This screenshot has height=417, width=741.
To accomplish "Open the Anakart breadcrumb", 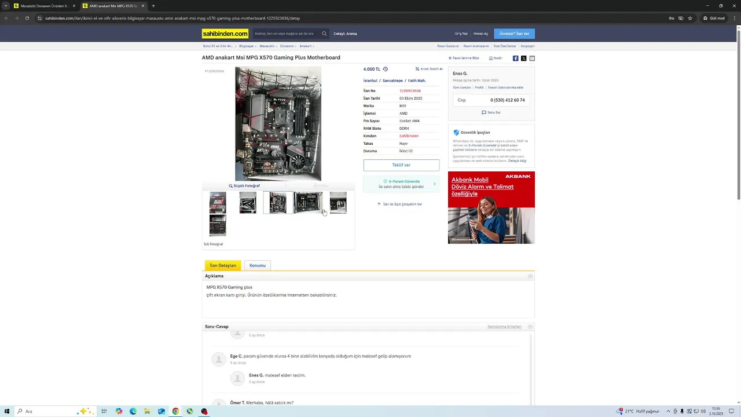I will pos(306,46).
